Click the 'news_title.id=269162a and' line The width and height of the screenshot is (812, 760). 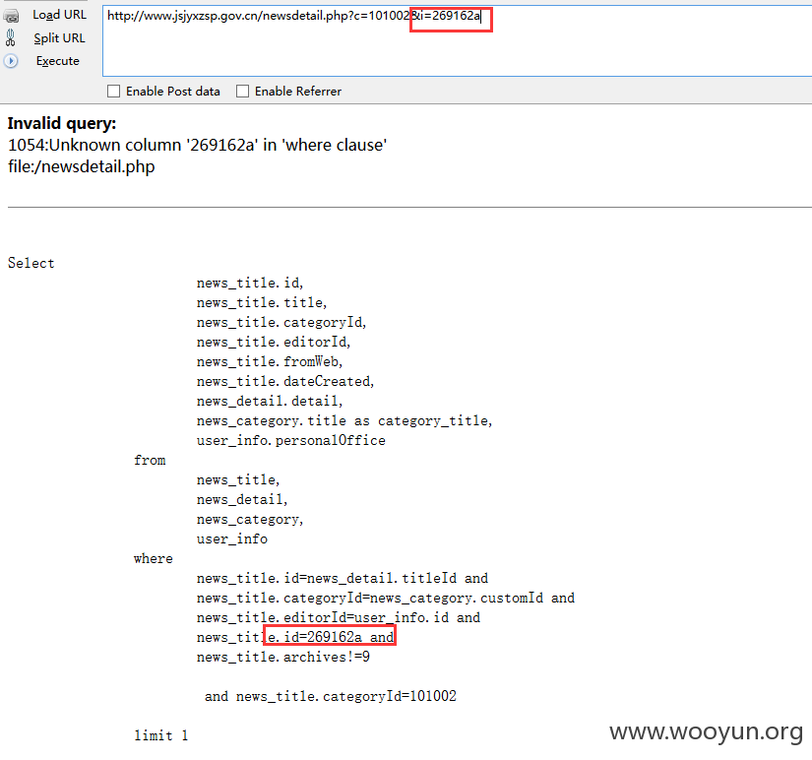coord(295,637)
